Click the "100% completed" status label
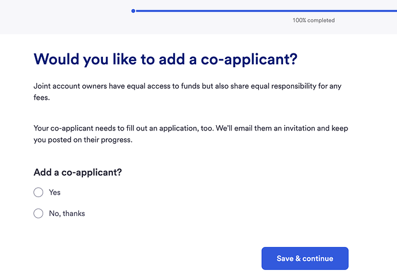The width and height of the screenshot is (397, 274). coord(314,20)
